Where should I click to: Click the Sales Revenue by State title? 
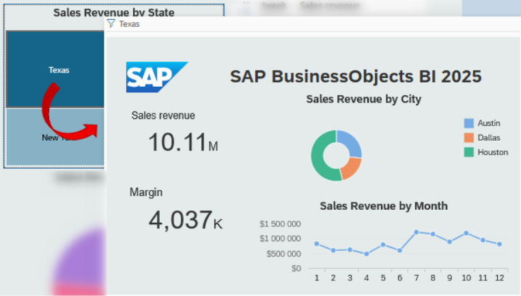coord(113,12)
